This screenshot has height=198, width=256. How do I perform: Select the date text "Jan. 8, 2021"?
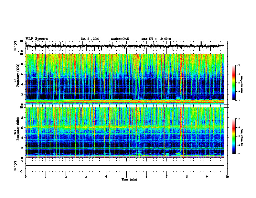coord(90,39)
